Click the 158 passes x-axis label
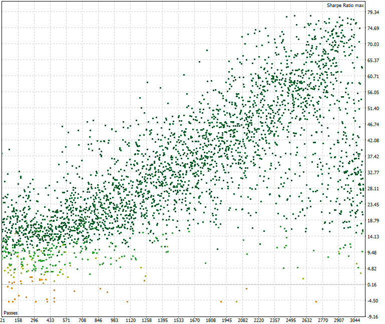This screenshot has height=324, width=385. (18, 320)
